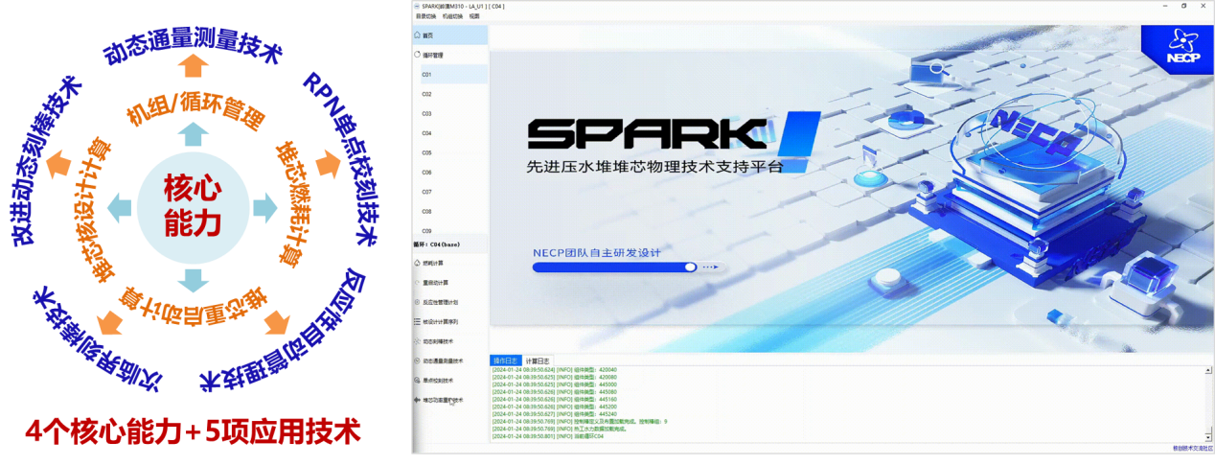Click the 循环管理 cycle icon
The height and width of the screenshot is (465, 1215).
tap(417, 55)
